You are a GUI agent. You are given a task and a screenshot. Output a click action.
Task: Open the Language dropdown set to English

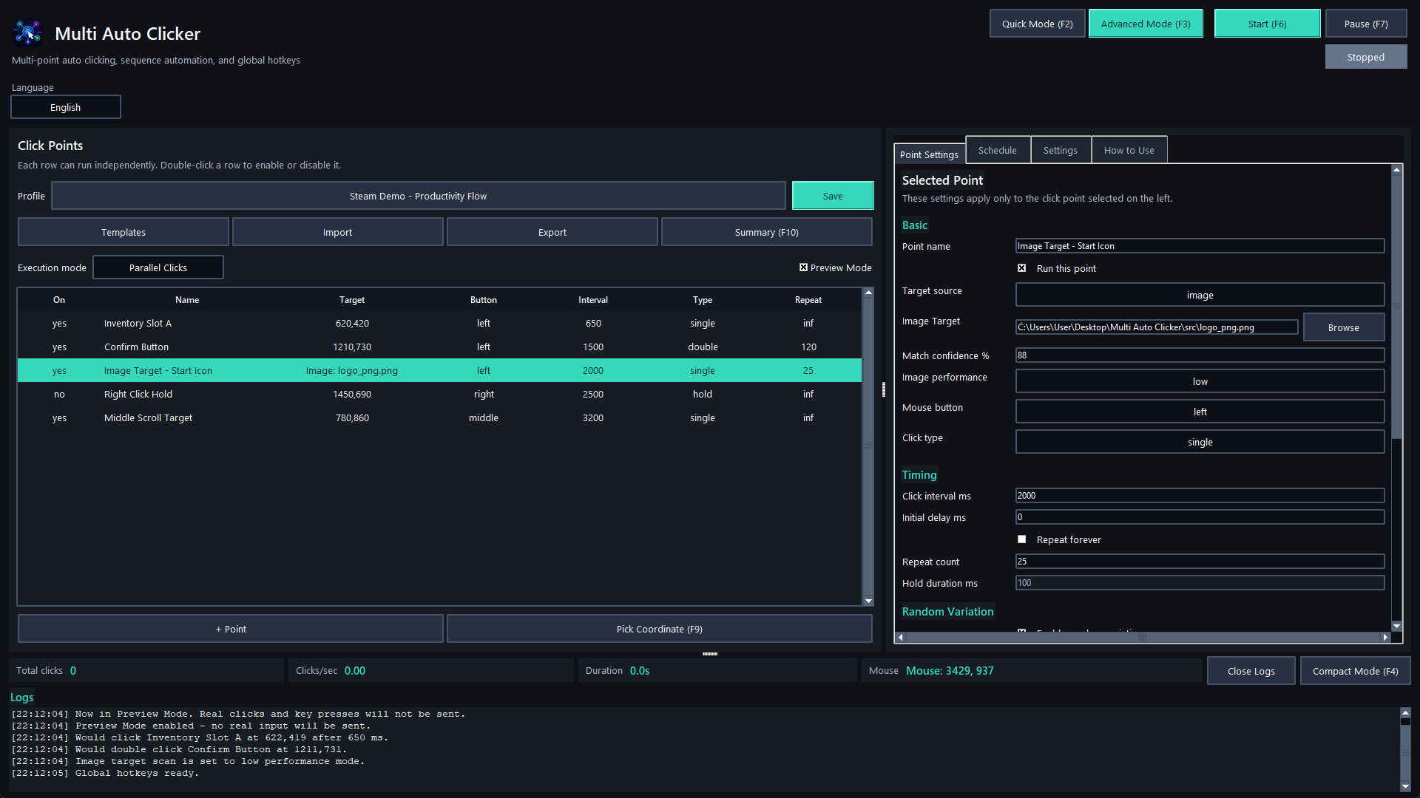click(x=66, y=107)
